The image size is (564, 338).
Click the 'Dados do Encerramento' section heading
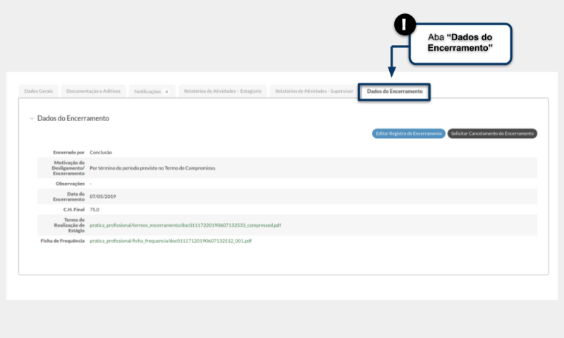pyautogui.click(x=73, y=118)
